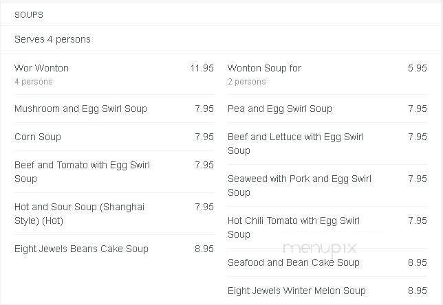Image resolution: width=443 pixels, height=305 pixels.
Task: Pick Beef and Lettuce with Egg Swirl Soup
Action: coord(295,144)
